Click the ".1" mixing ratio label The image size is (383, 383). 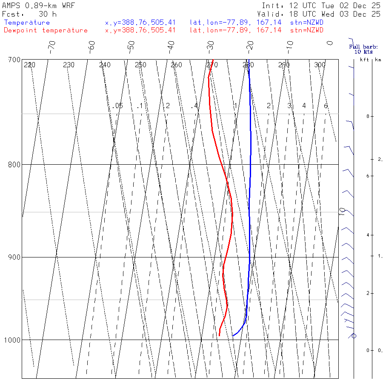[x=140, y=106]
